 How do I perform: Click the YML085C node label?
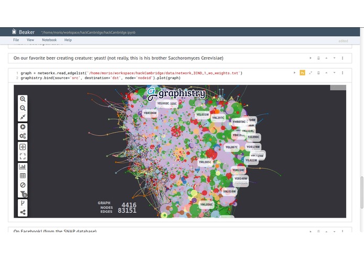click(x=205, y=162)
